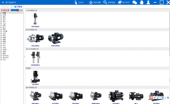The image size is (170, 104).
Task: Toggle the 供水 checkbox
Action: [1, 19]
